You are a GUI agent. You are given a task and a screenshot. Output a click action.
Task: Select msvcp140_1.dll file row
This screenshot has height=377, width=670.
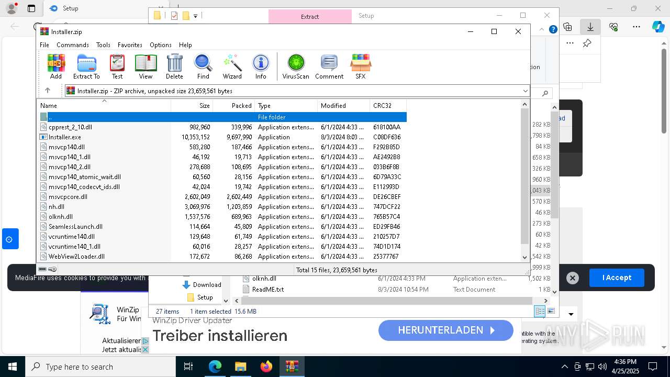(222, 157)
